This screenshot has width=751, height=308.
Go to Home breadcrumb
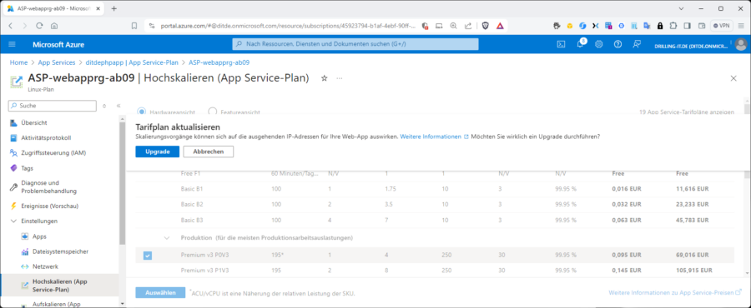tap(18, 62)
